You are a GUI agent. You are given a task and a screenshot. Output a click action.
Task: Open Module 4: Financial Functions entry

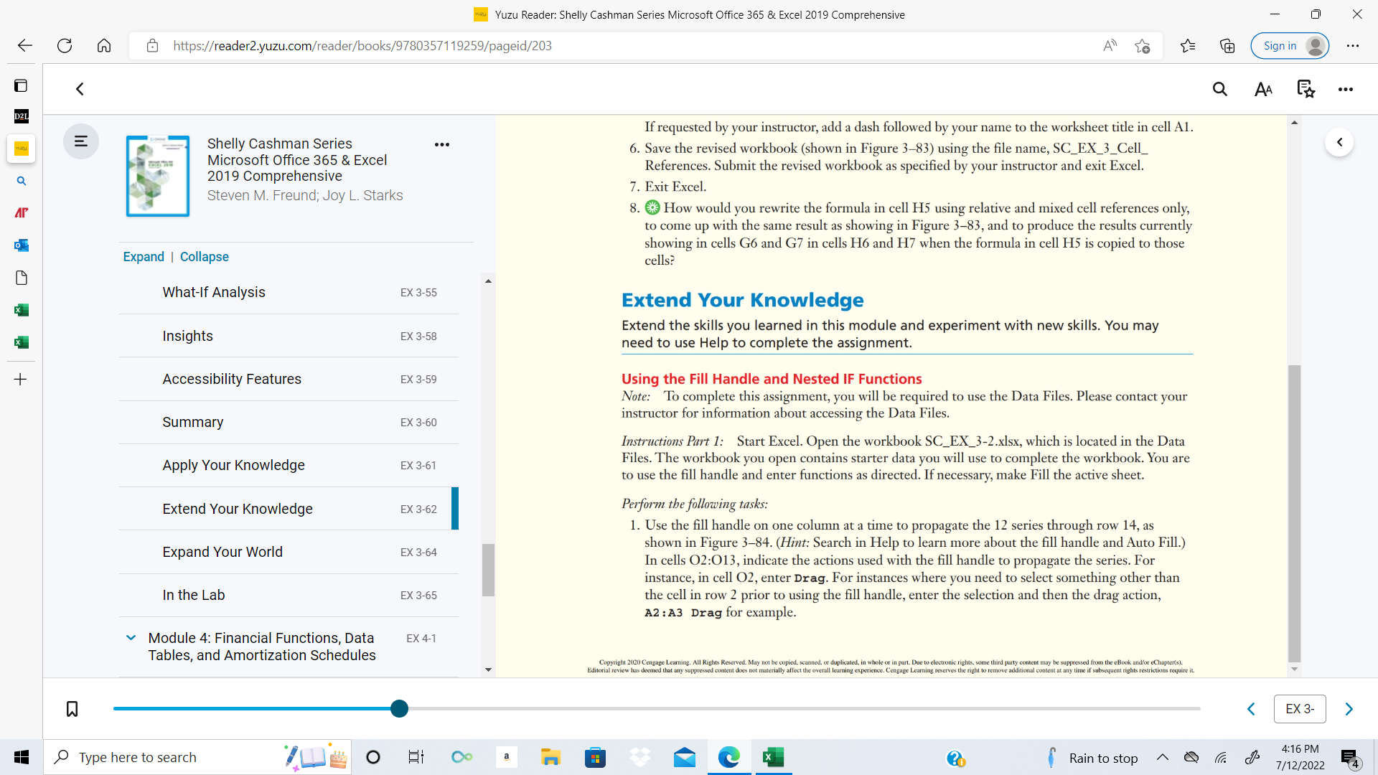click(x=262, y=647)
